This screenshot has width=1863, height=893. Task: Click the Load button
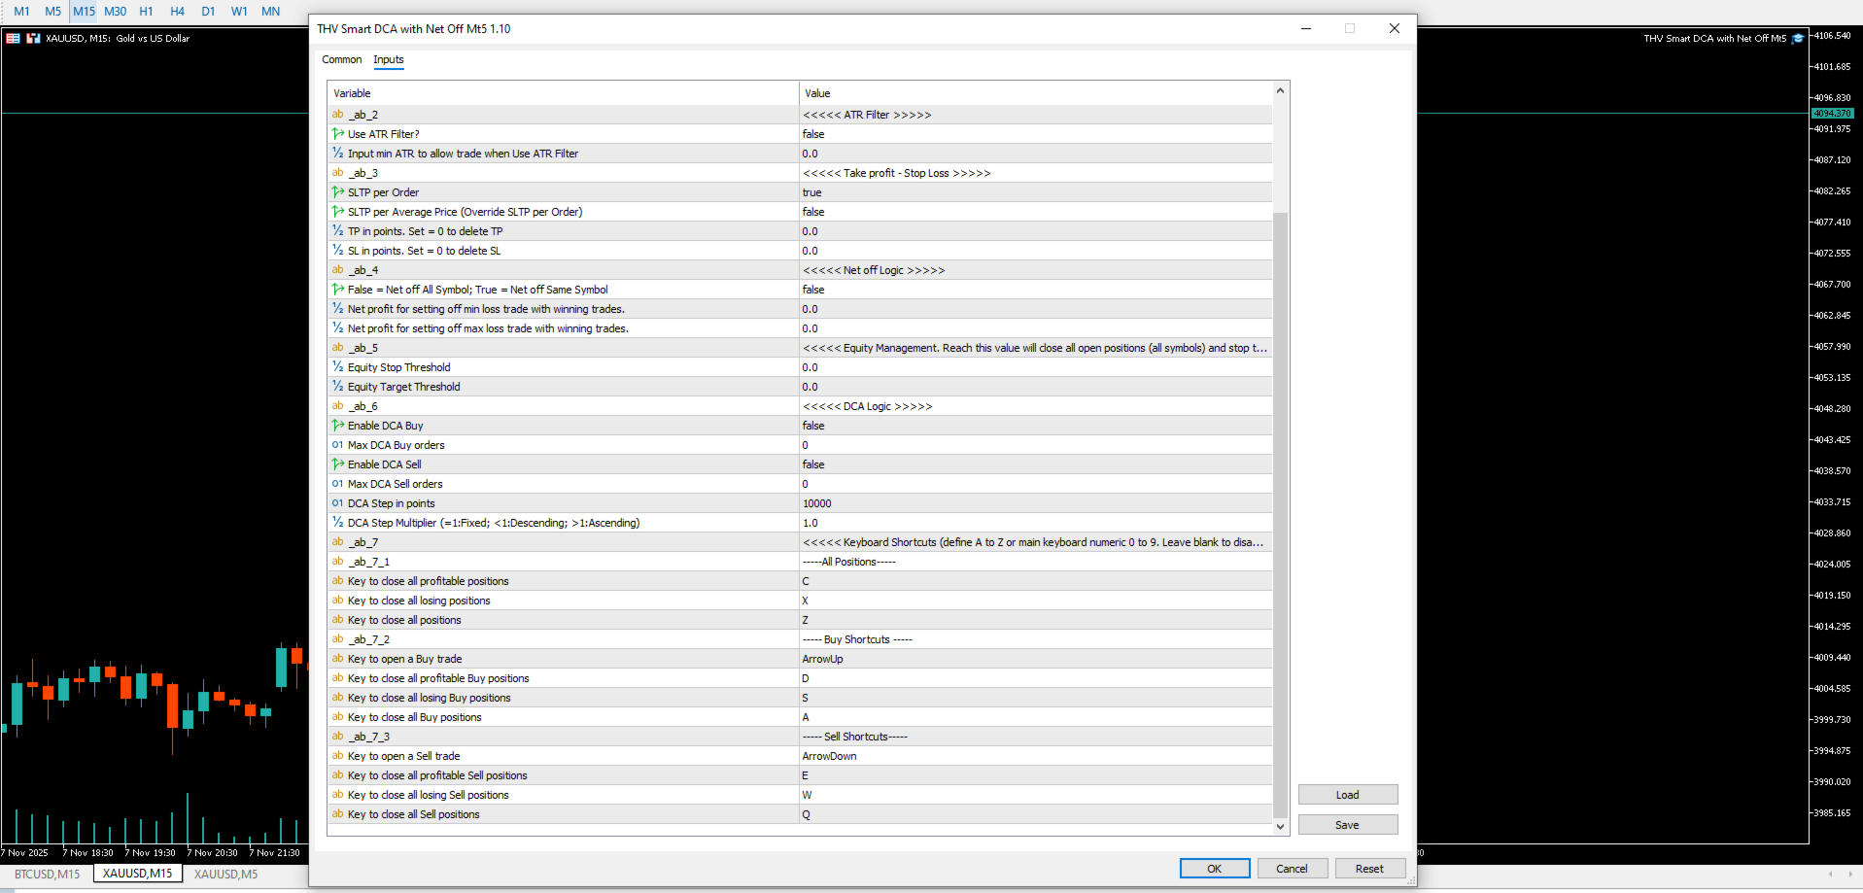(1348, 795)
